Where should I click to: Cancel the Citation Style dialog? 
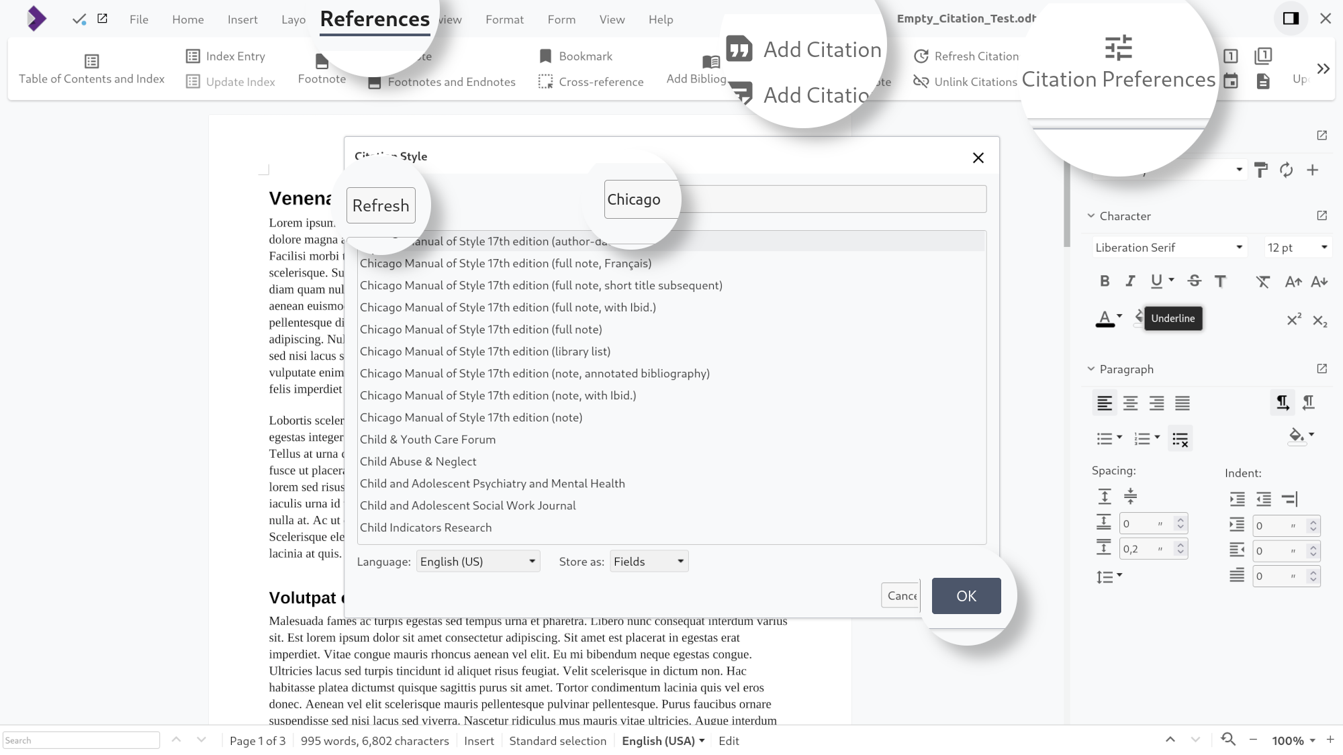click(x=901, y=595)
